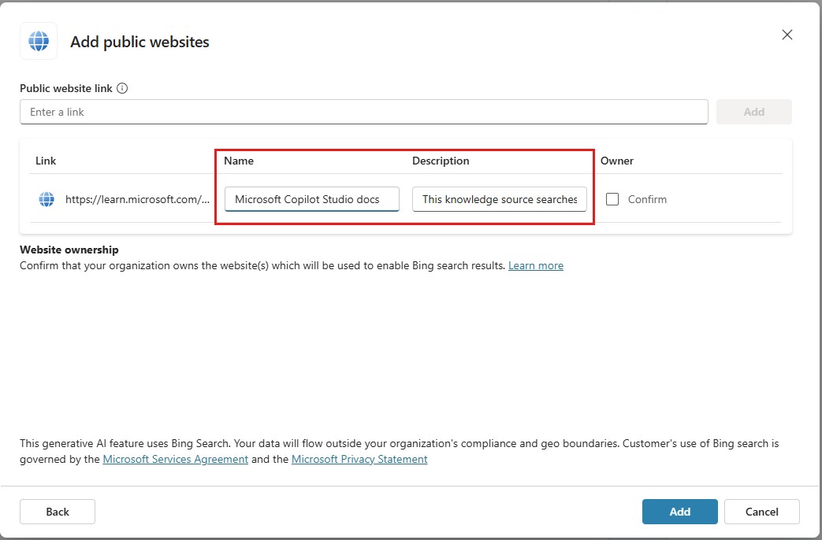Click the Confirm label text

[x=647, y=199]
